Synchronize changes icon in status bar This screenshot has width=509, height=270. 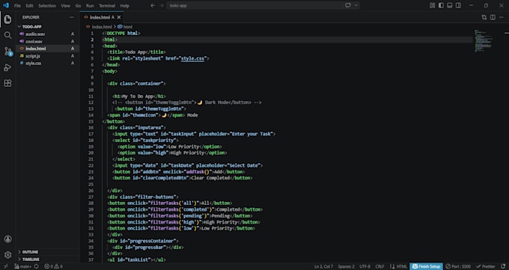tap(37, 266)
